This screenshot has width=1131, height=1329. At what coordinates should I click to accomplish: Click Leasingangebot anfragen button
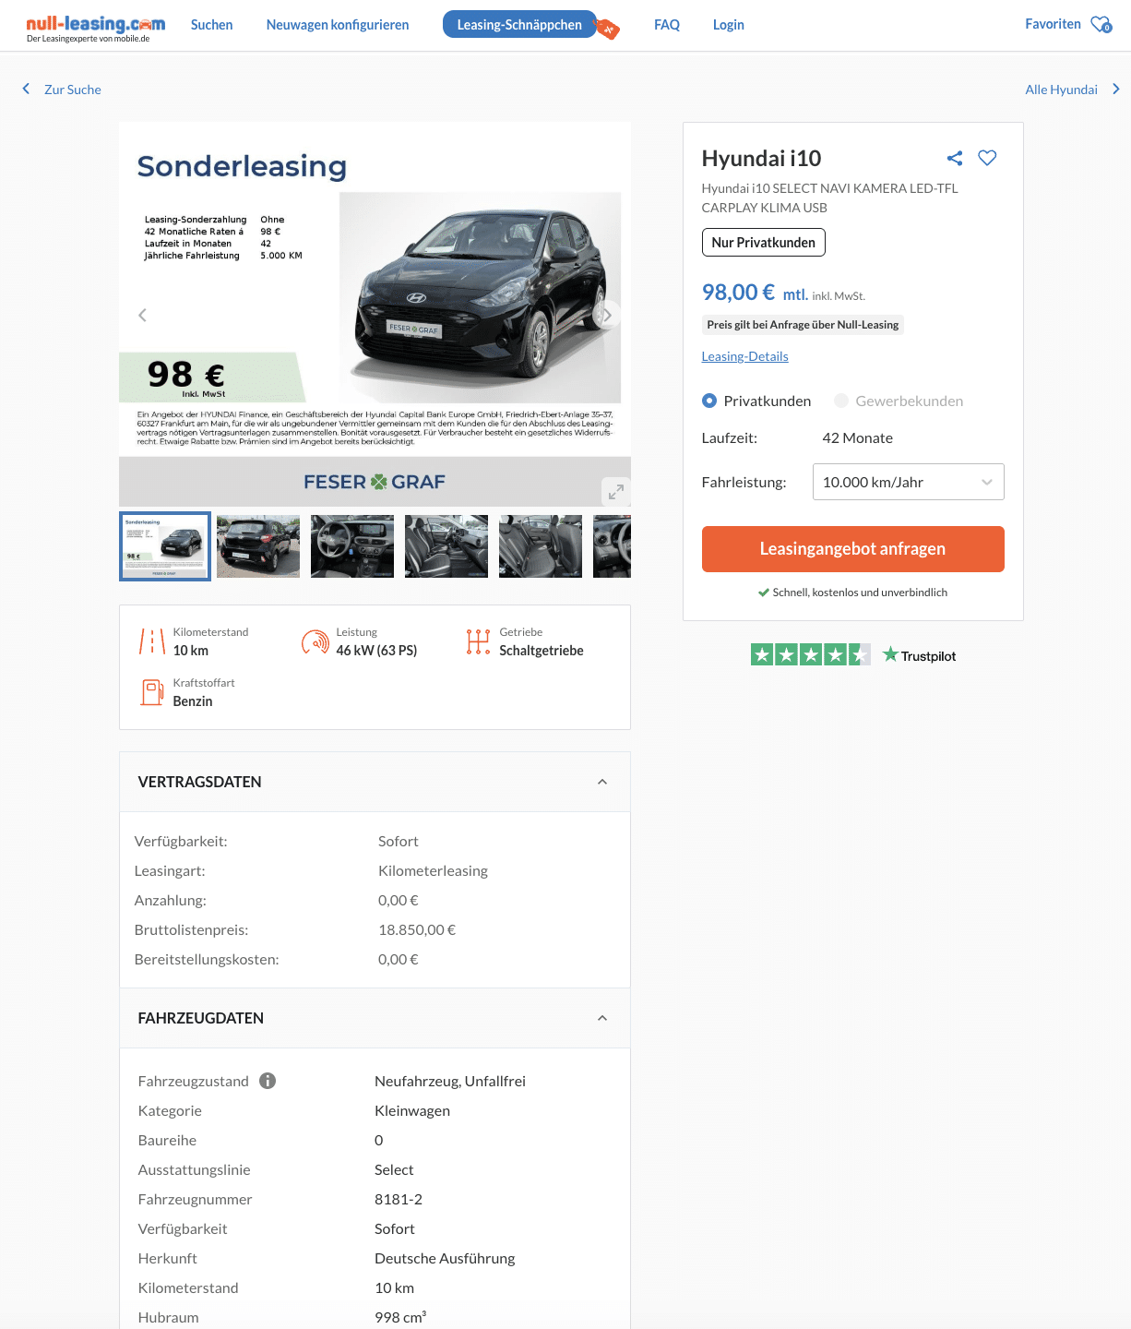point(852,549)
